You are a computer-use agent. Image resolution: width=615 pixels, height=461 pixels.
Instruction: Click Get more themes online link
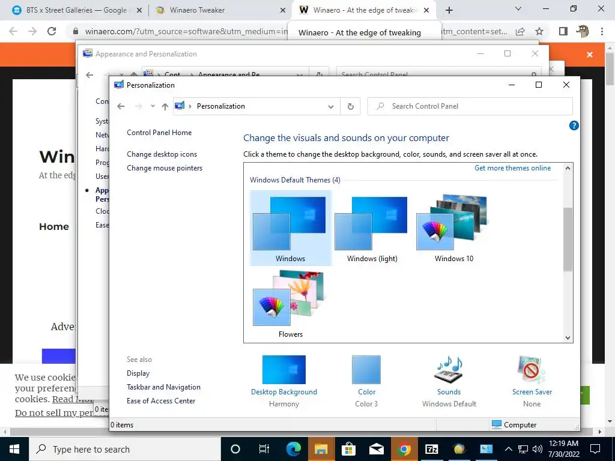point(512,168)
